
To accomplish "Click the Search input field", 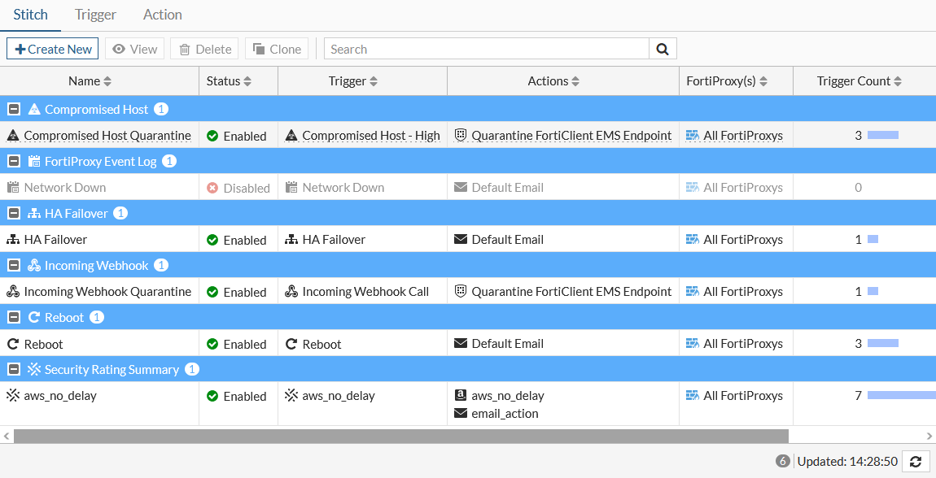I will coord(486,49).
